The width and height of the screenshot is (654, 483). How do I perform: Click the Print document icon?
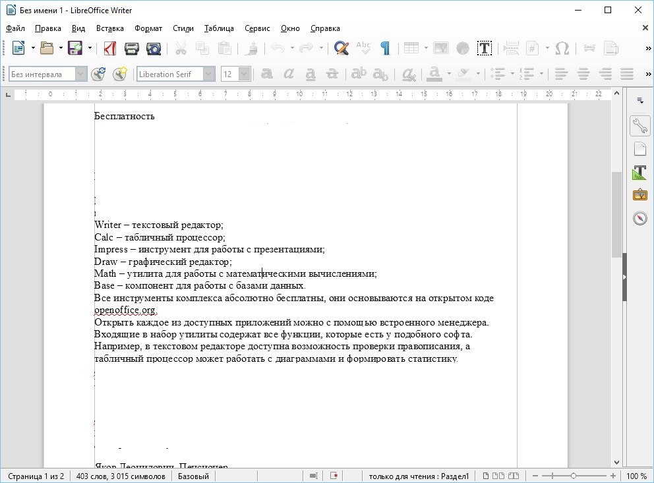coord(131,48)
